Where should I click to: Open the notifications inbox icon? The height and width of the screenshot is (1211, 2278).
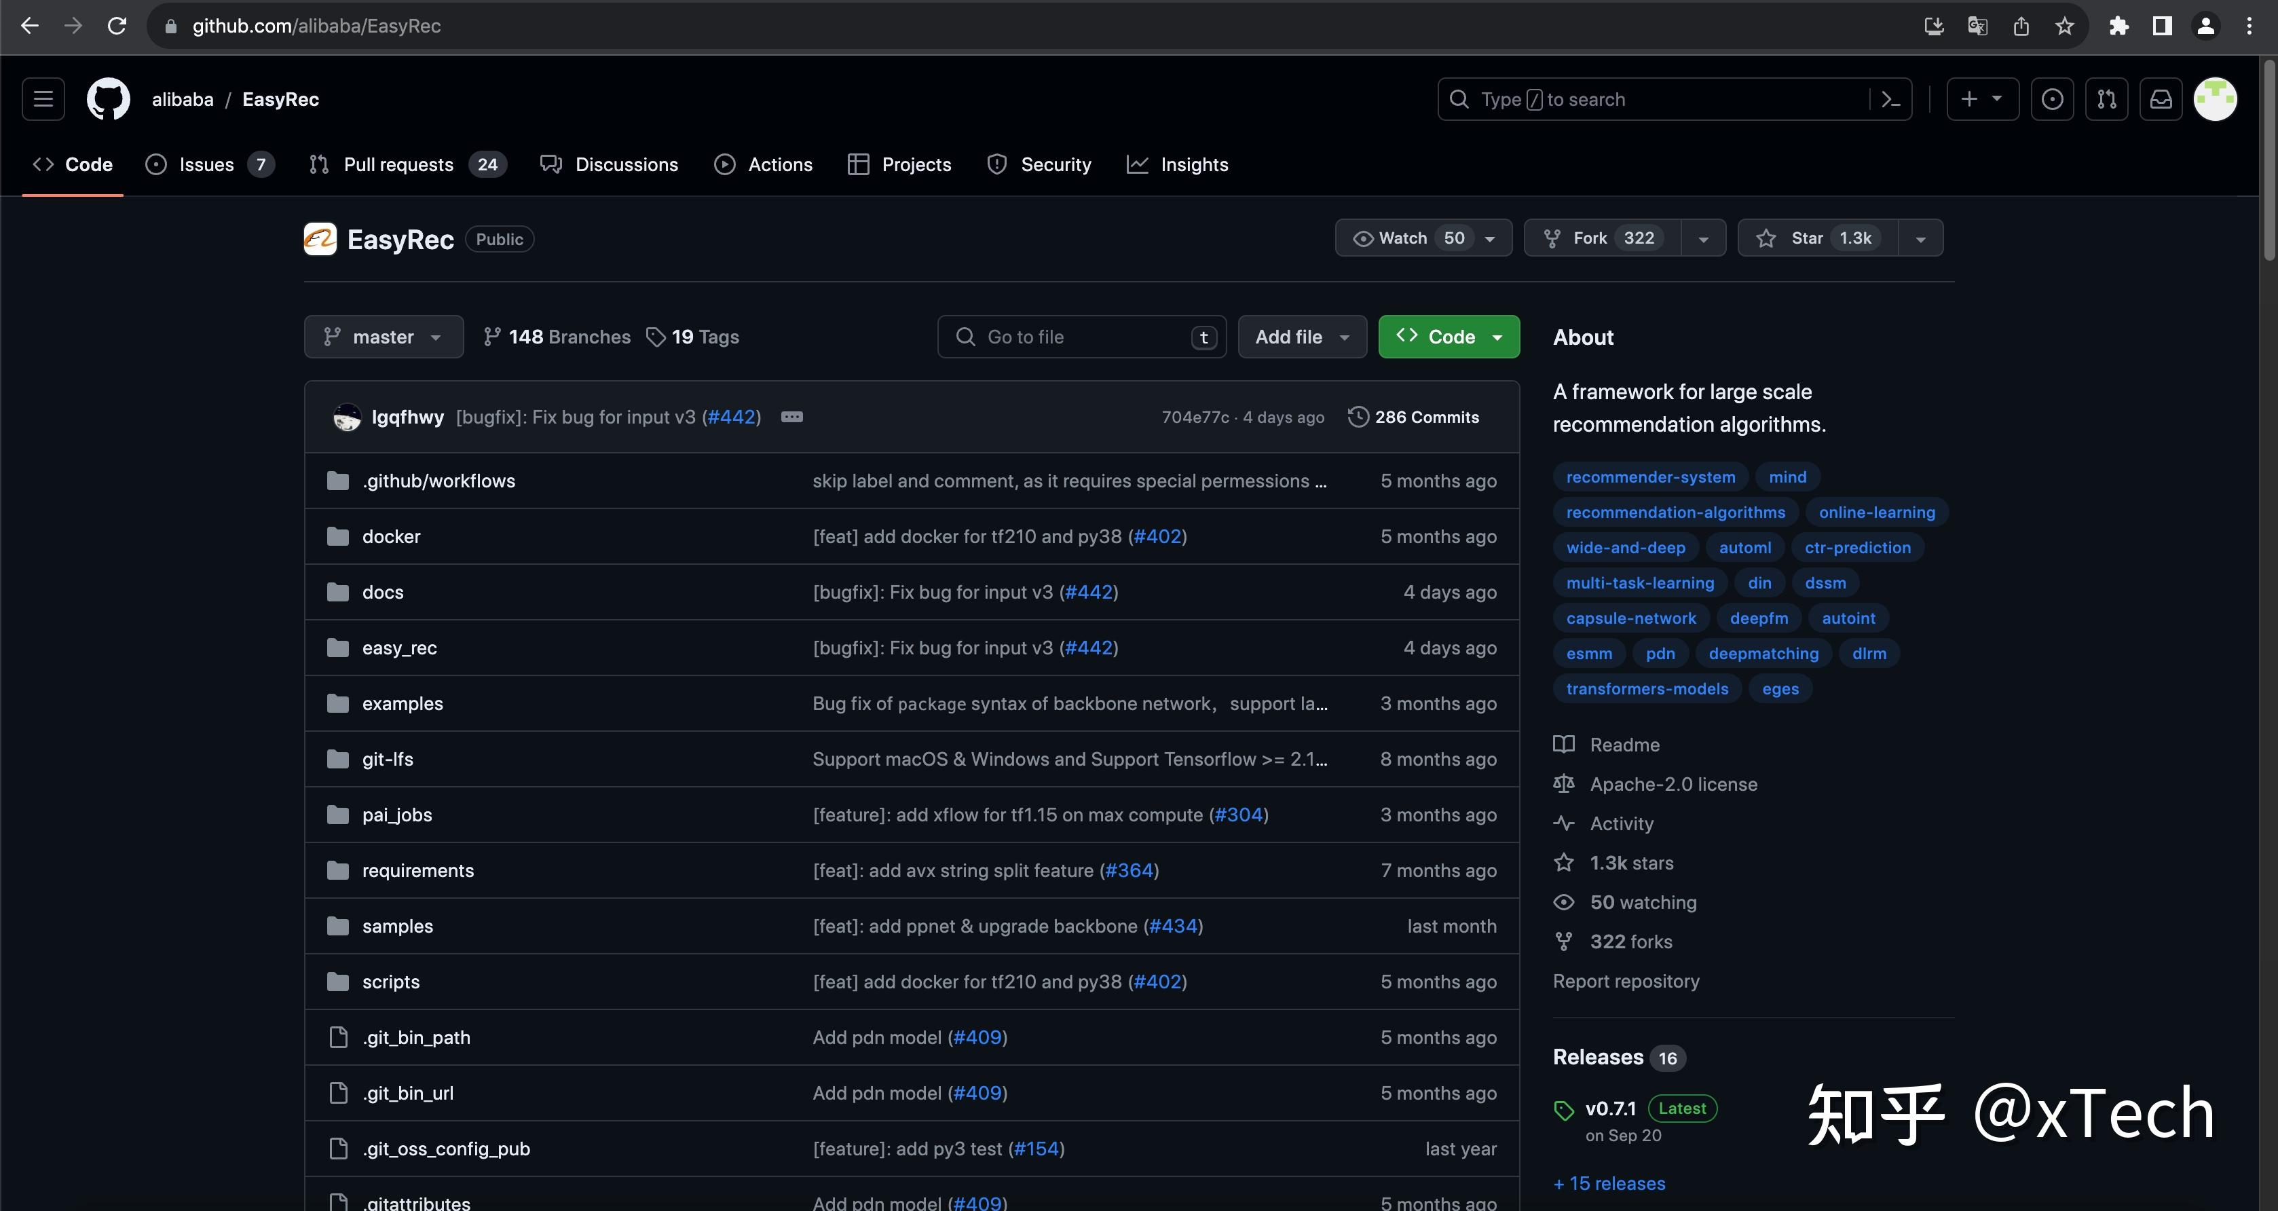pyautogui.click(x=2161, y=99)
